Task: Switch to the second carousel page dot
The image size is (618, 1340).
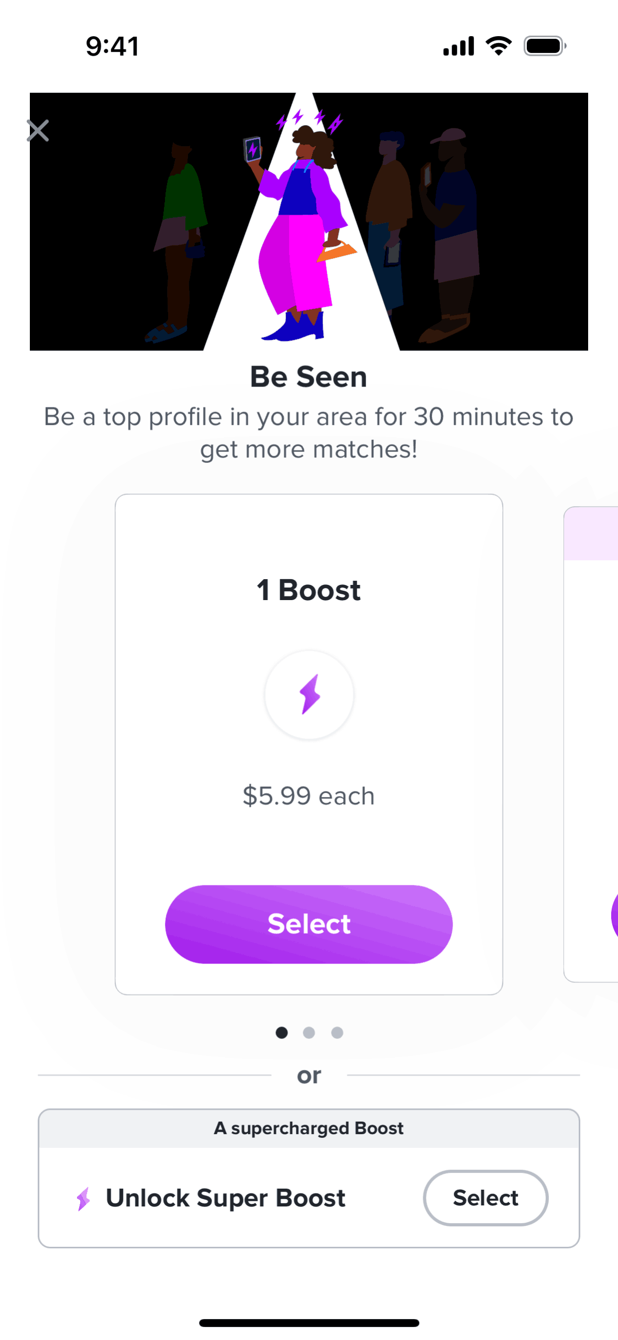Action: tap(309, 1032)
